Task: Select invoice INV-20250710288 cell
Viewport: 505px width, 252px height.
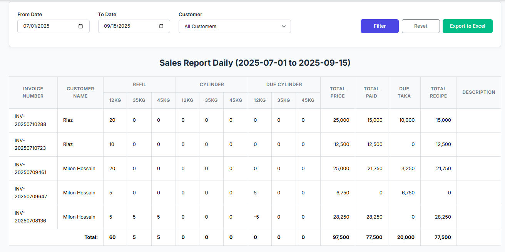Action: click(31, 120)
